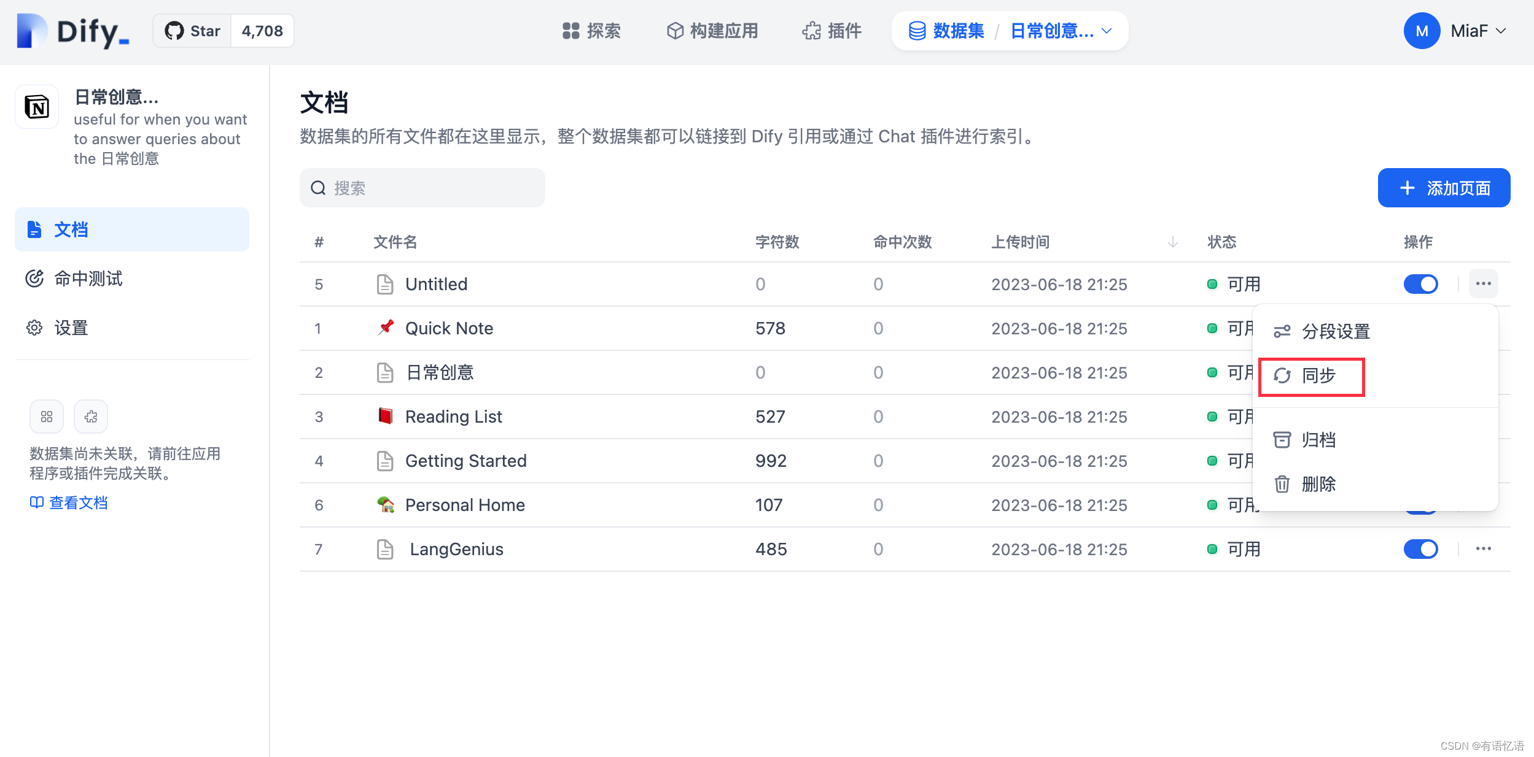Open the Getting Started document
Image resolution: width=1534 pixels, height=757 pixels.
pyautogui.click(x=465, y=461)
